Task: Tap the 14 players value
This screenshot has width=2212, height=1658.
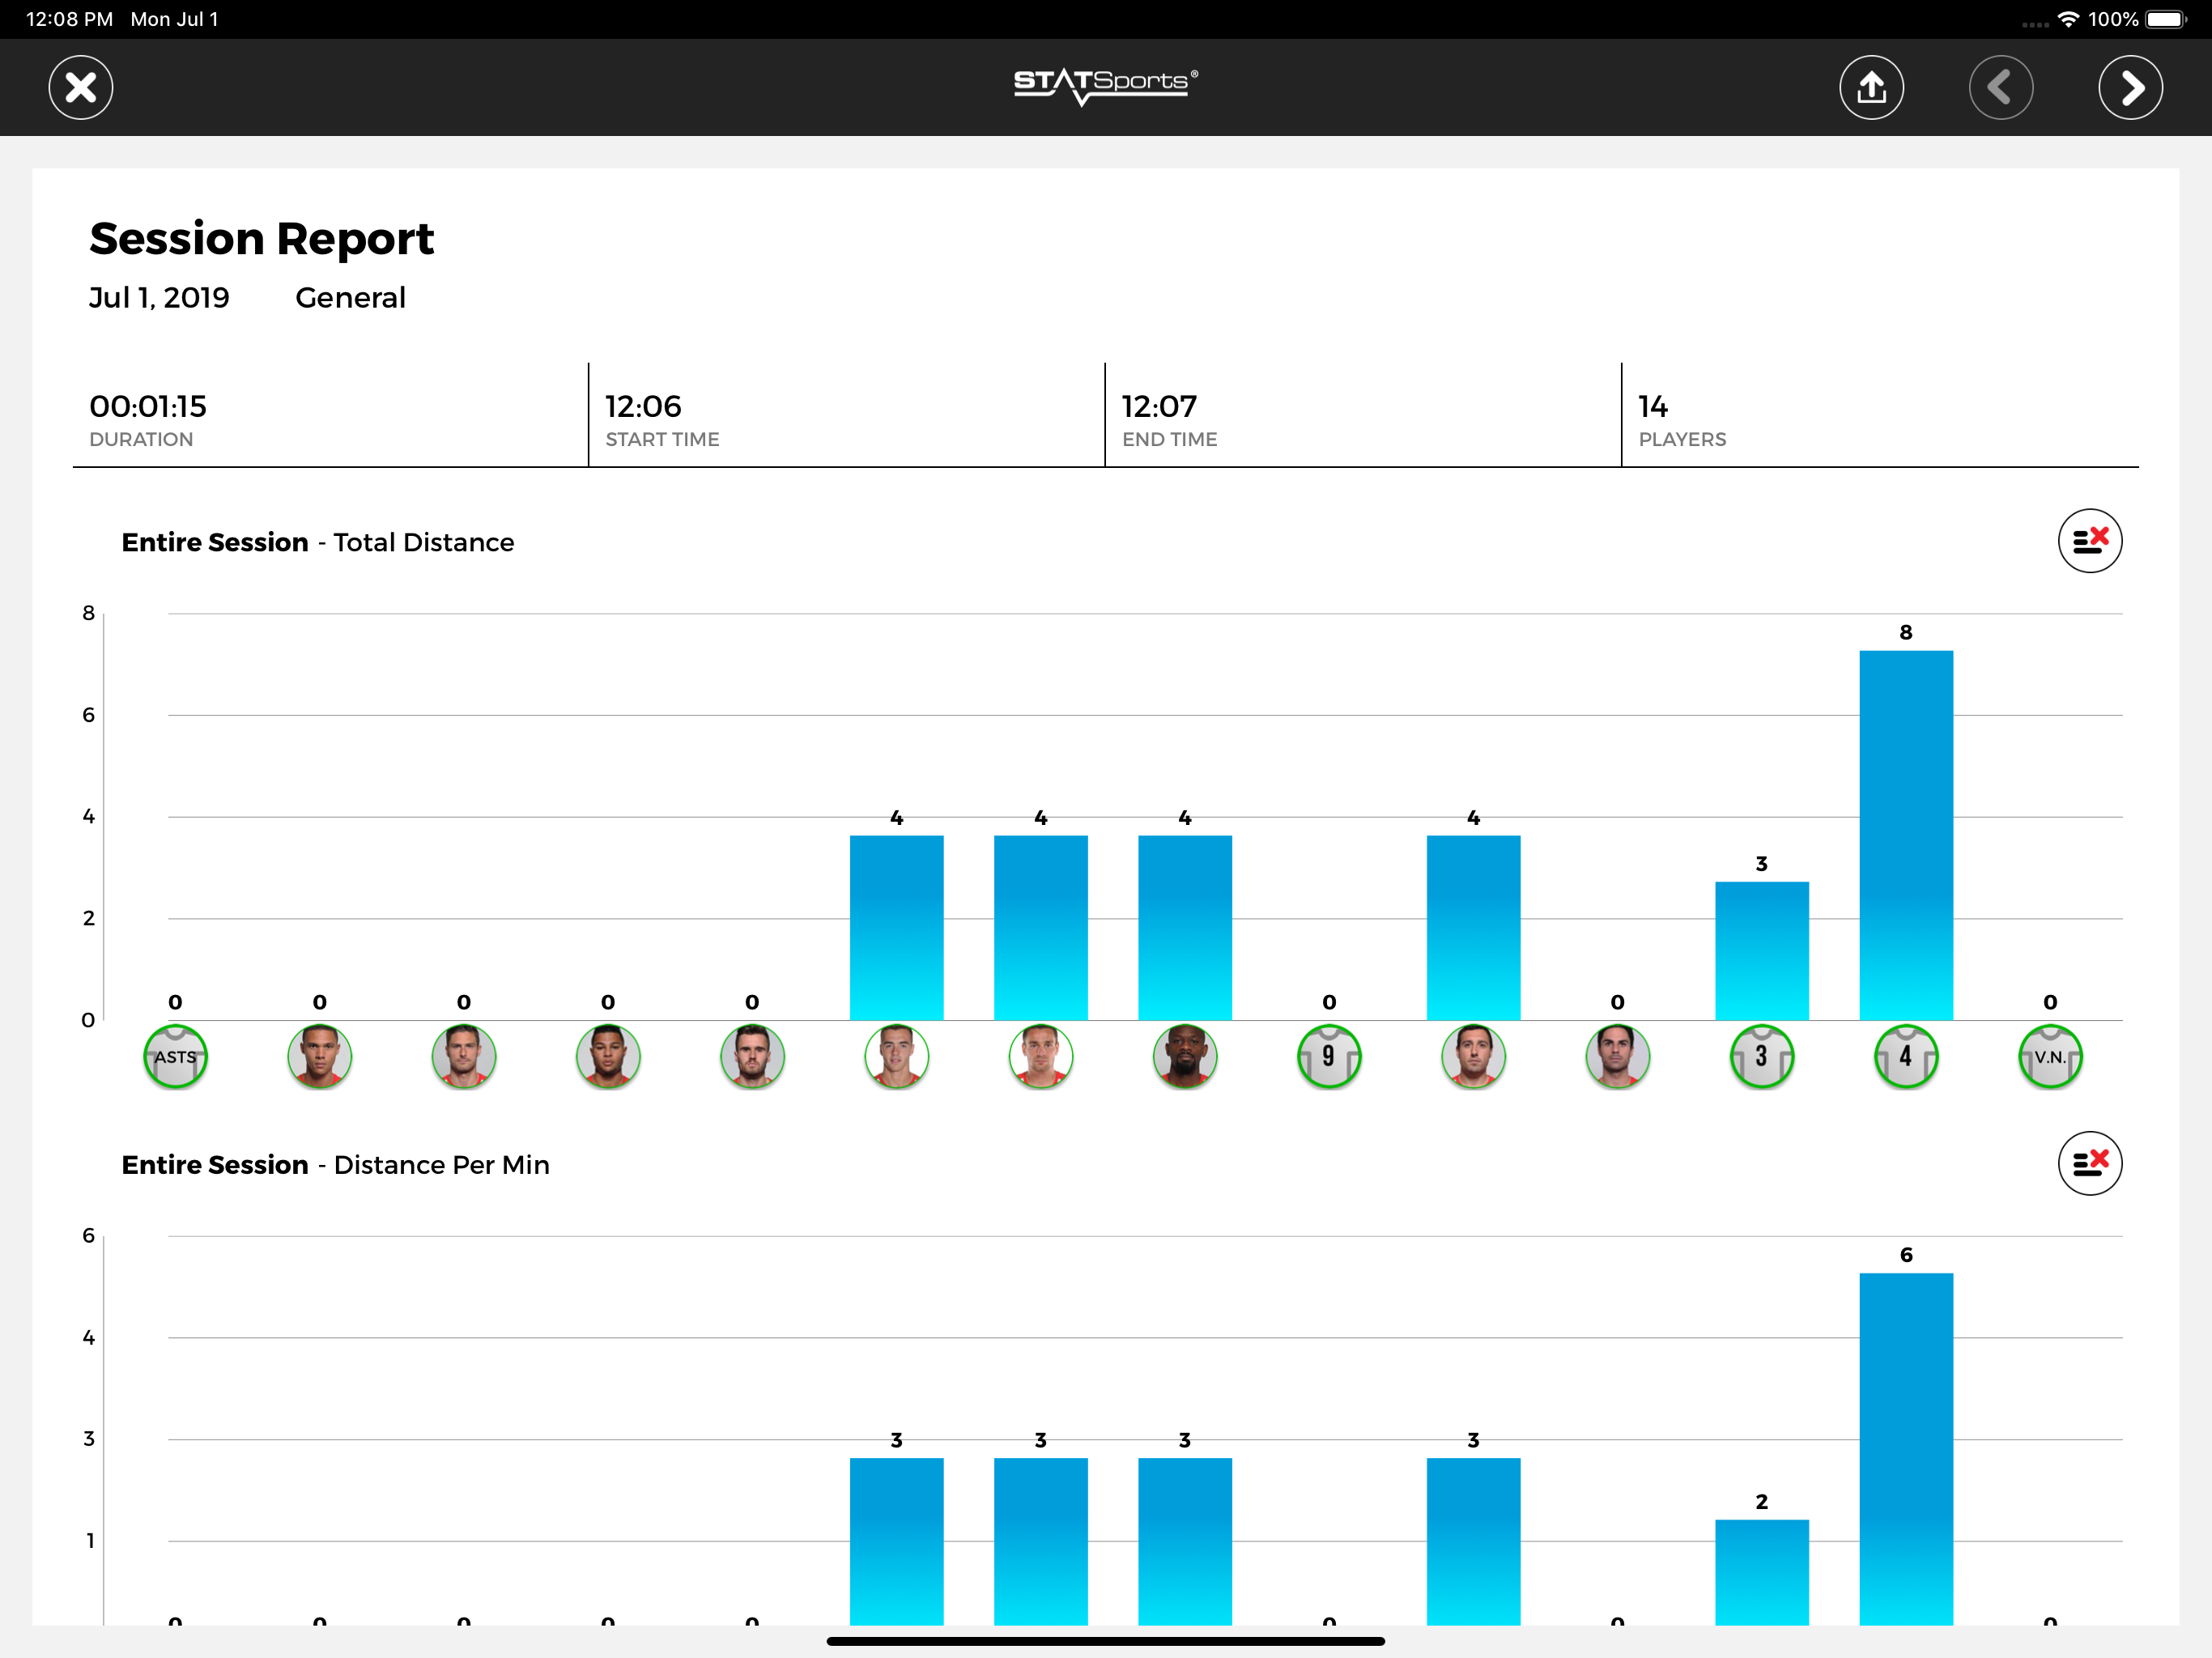Action: pos(1653,407)
